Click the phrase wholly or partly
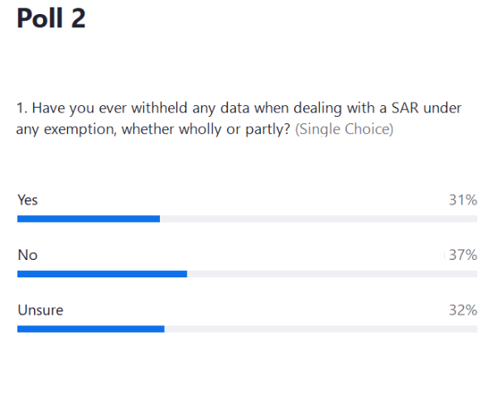The image size is (497, 414). [x=235, y=130]
